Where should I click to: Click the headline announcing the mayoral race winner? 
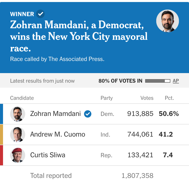79,36
